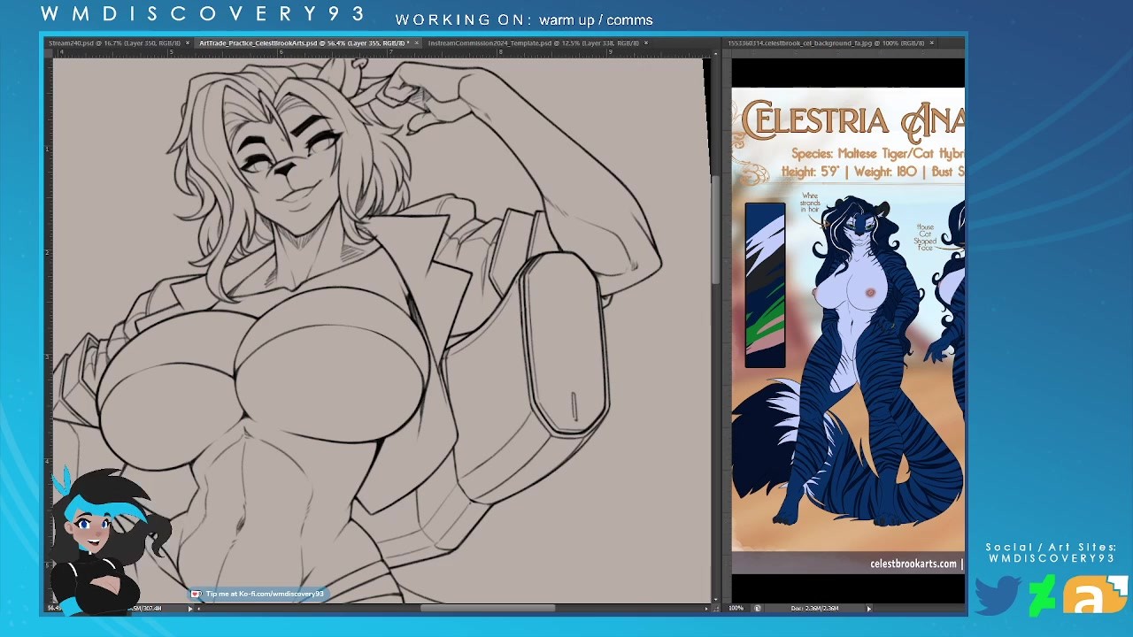The image size is (1133, 637).
Task: Select the celestbrook_cel_background_fa.jpg tab
Action: (823, 42)
